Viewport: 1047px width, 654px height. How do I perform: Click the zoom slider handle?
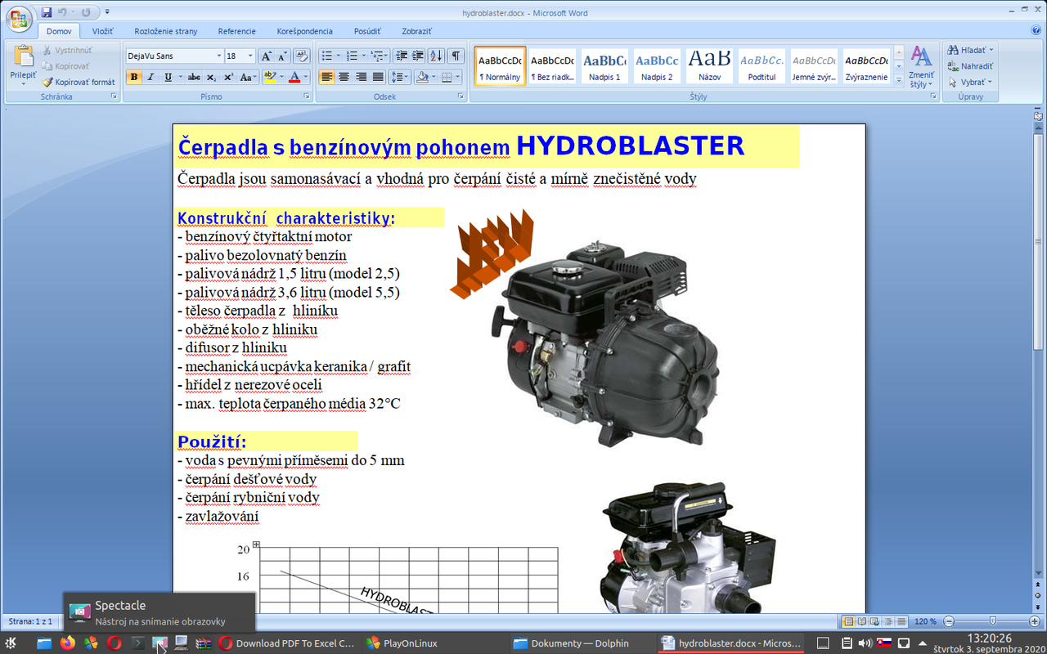click(992, 621)
